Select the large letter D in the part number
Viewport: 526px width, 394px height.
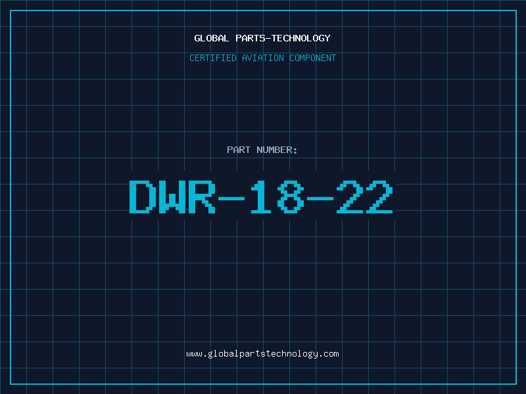(x=141, y=197)
